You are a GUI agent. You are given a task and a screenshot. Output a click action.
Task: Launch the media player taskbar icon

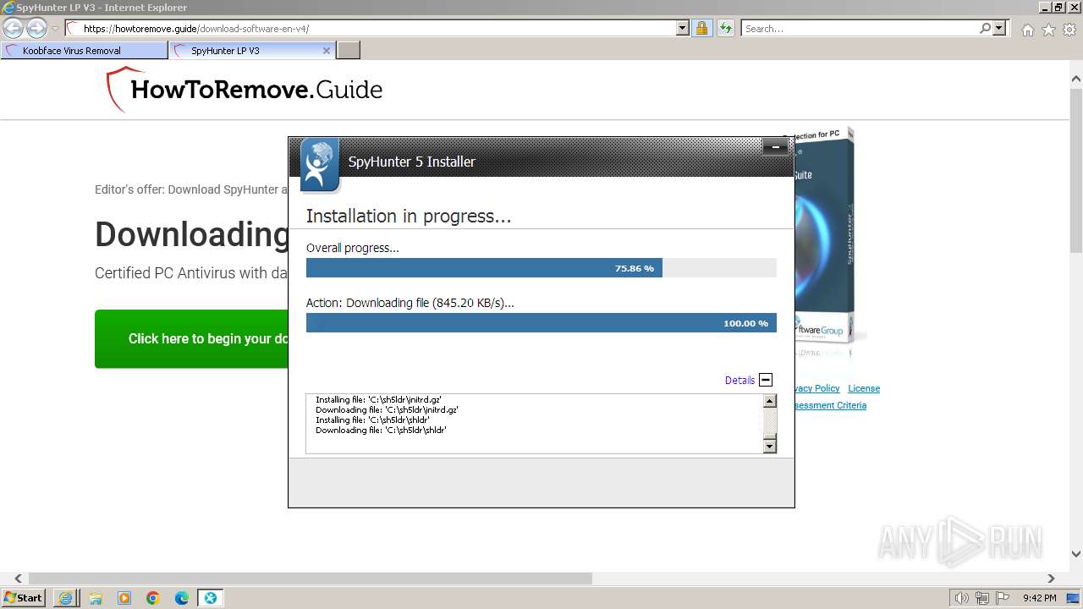[x=124, y=598]
